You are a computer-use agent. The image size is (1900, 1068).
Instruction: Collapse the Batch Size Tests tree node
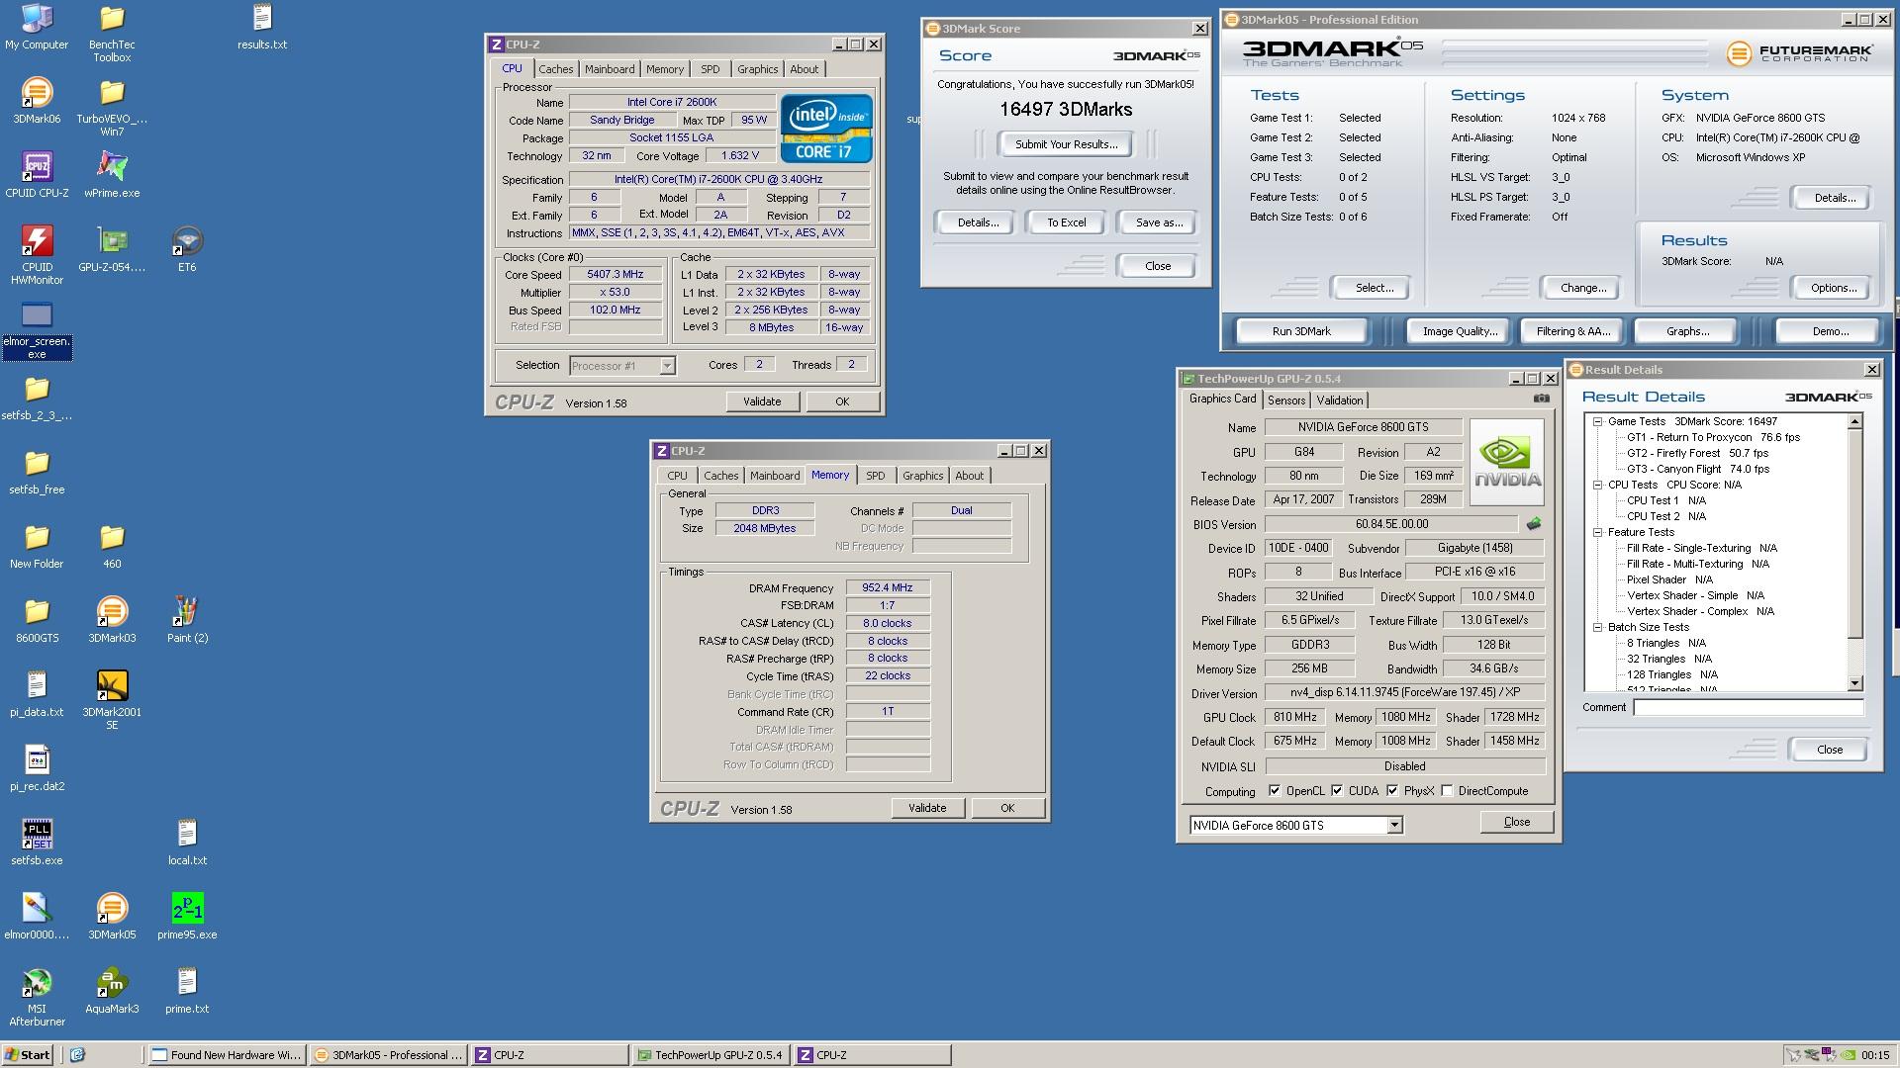1597,627
